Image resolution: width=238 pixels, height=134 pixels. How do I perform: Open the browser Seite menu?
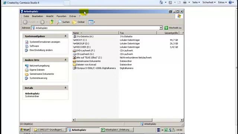tap(196, 2)
